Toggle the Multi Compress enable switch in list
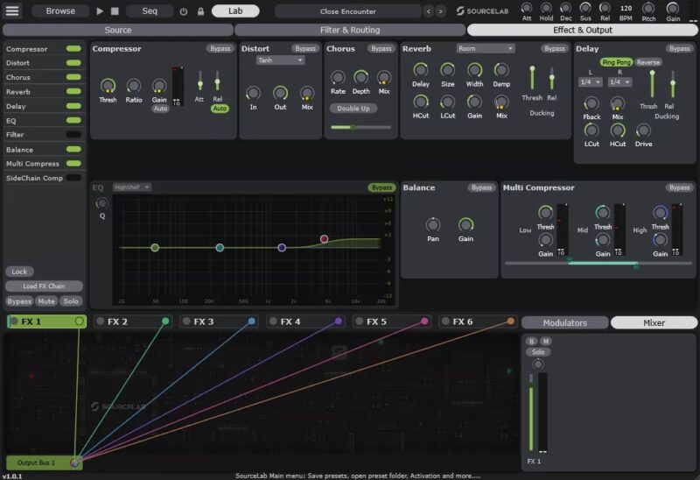This screenshot has width=700, height=480. point(73,164)
